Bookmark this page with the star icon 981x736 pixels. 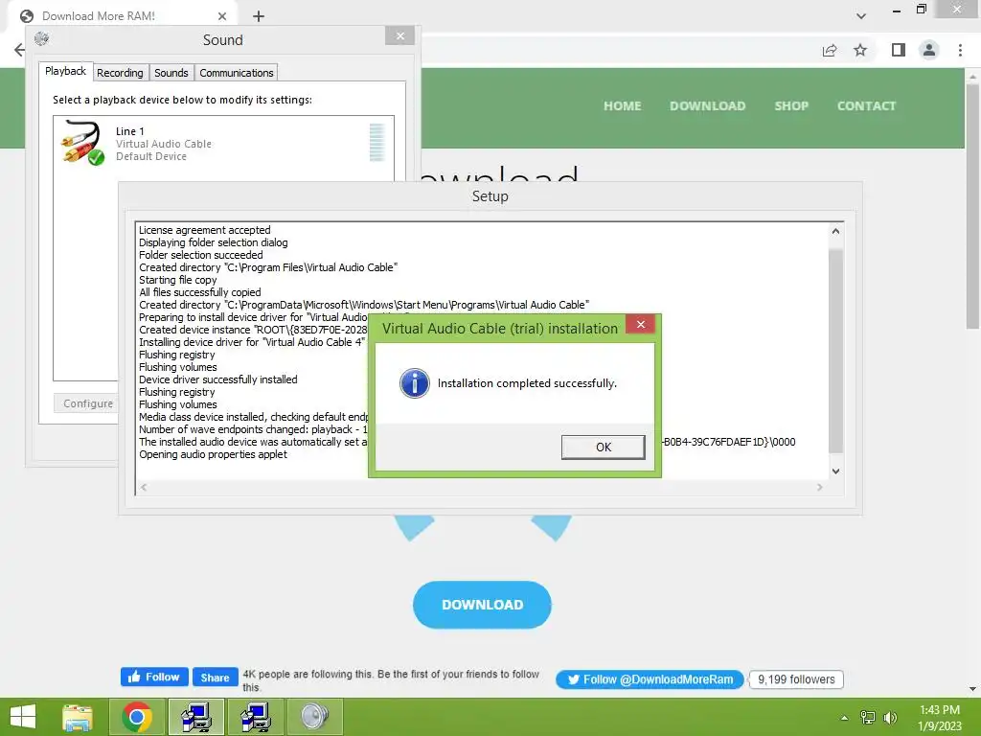pos(860,50)
